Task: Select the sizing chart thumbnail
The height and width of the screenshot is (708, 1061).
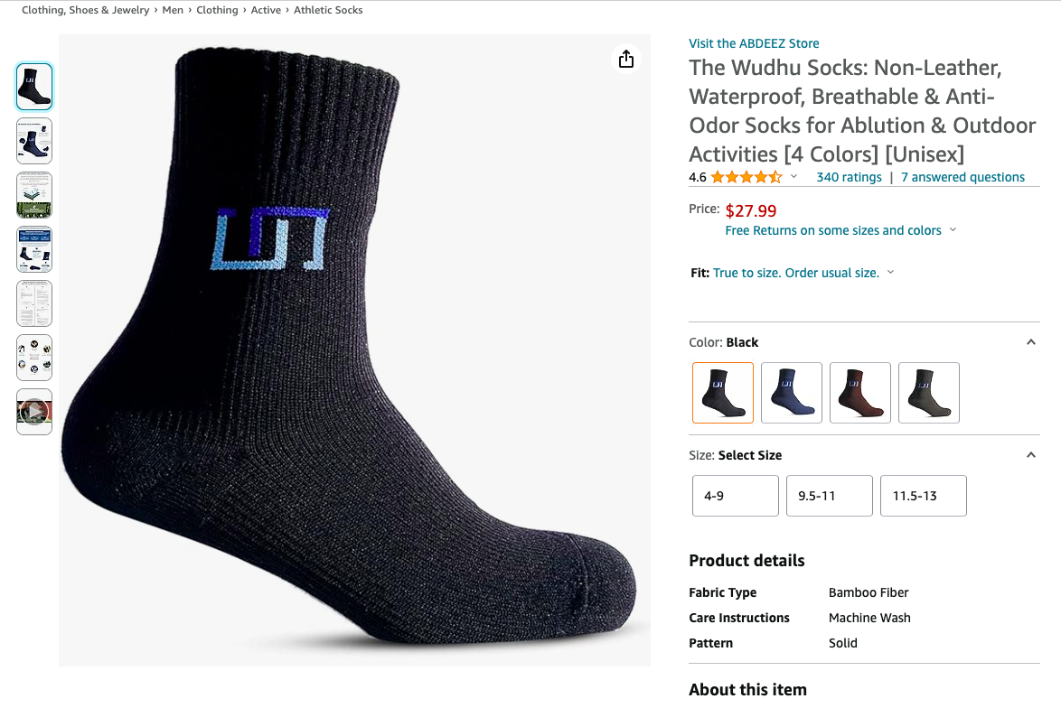Action: tap(33, 303)
